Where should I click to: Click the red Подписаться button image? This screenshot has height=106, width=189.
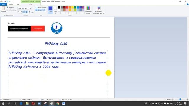pyautogui.click(x=38, y=29)
